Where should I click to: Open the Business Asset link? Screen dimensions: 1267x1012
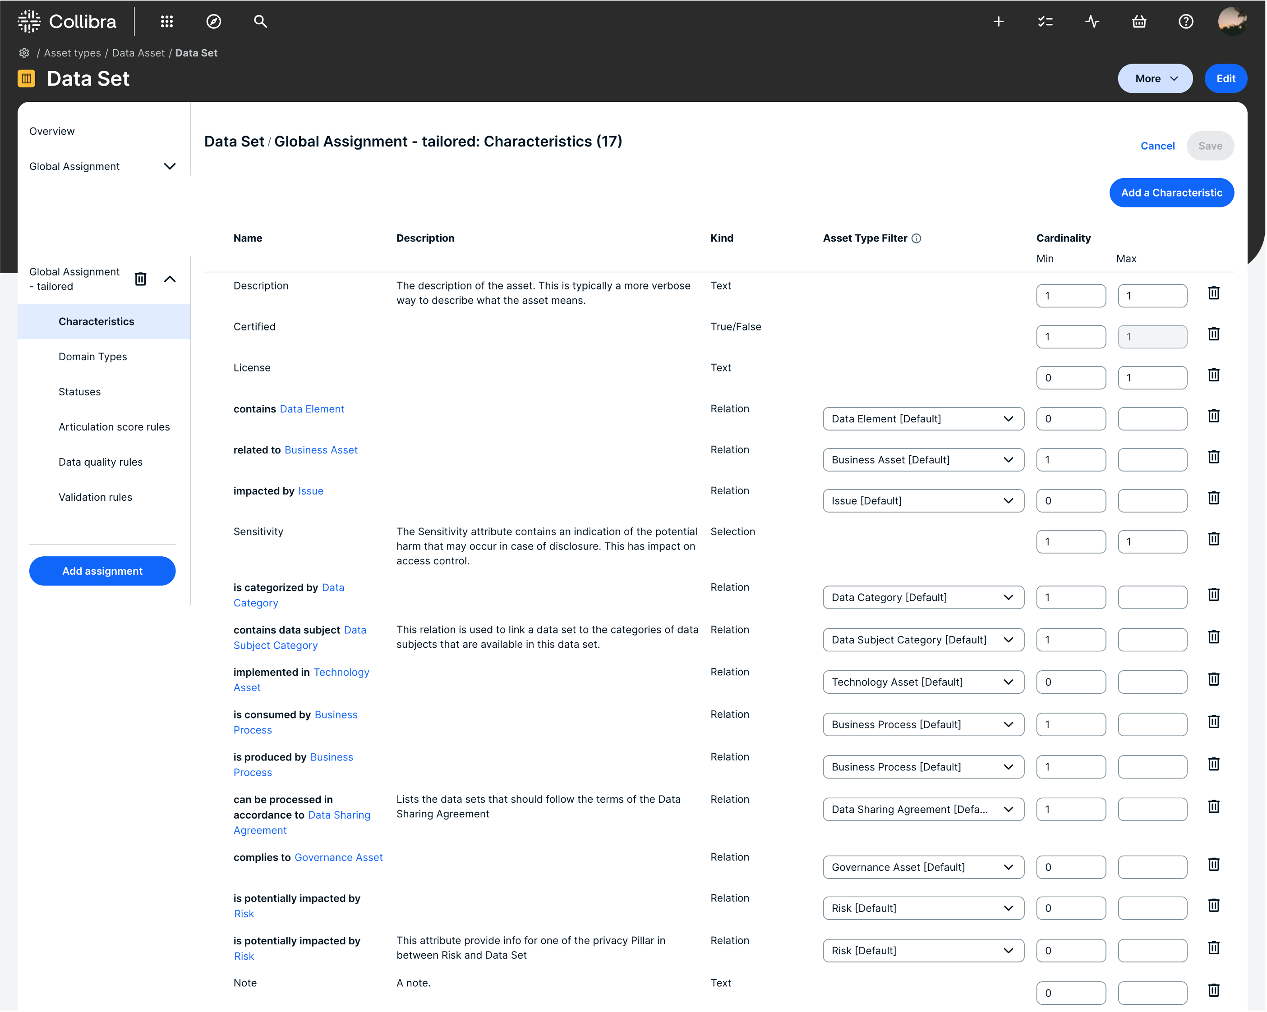tap(321, 450)
